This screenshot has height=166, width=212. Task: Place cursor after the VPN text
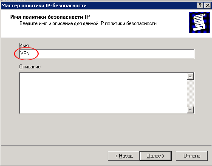(31, 53)
